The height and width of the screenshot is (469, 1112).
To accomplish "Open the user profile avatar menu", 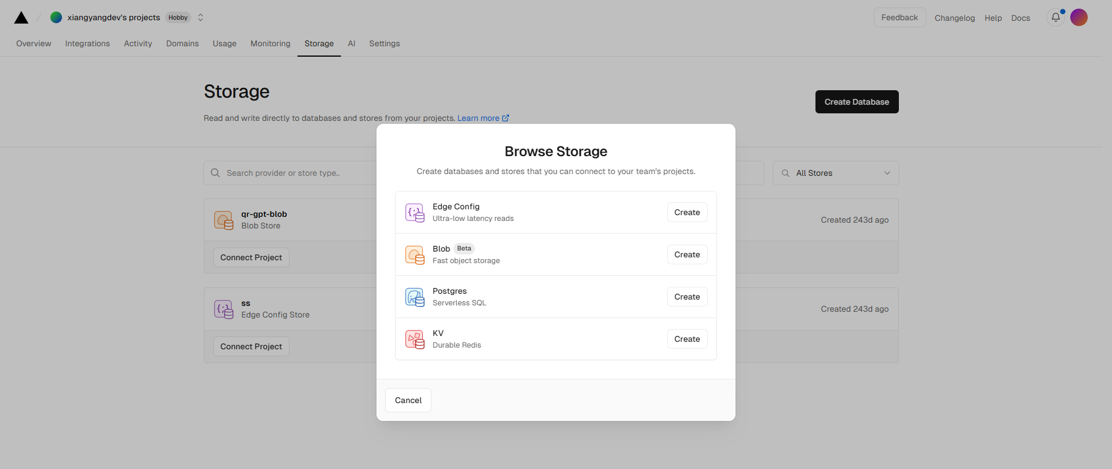I will pos(1079,17).
